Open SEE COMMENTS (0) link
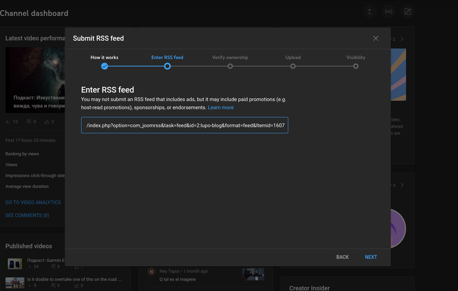 coord(27,216)
